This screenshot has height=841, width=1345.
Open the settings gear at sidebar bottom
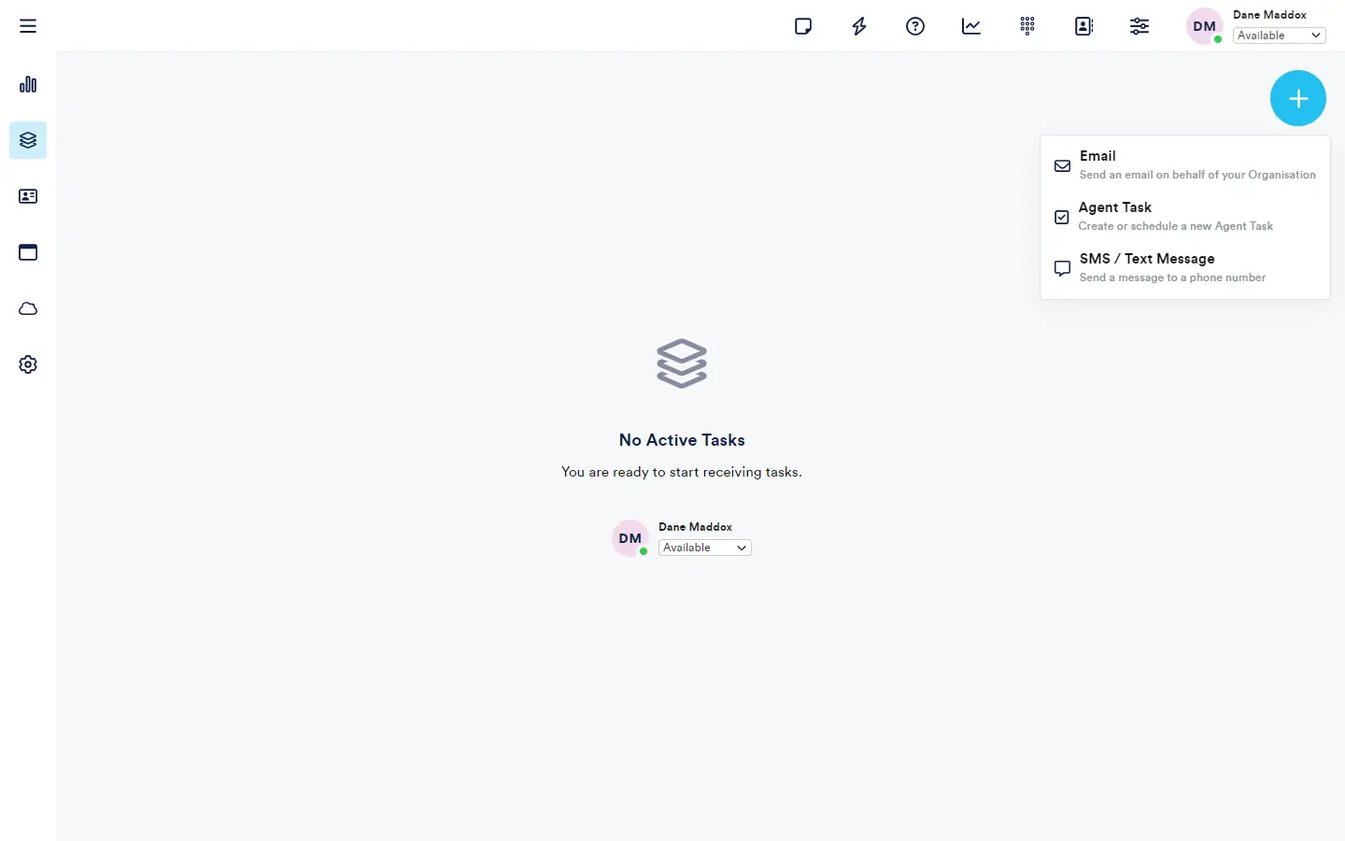click(x=27, y=364)
